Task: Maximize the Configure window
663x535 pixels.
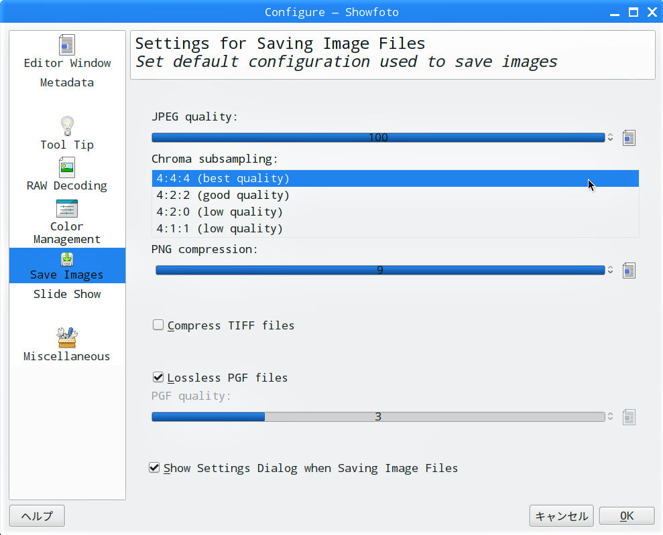Action: point(634,12)
